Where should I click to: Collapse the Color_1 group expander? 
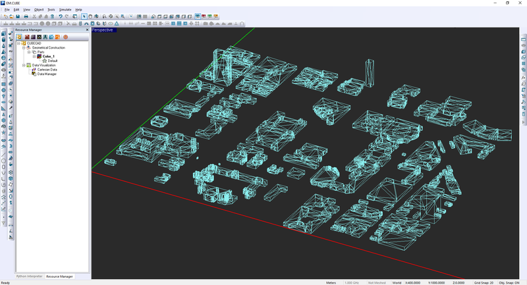[34, 57]
